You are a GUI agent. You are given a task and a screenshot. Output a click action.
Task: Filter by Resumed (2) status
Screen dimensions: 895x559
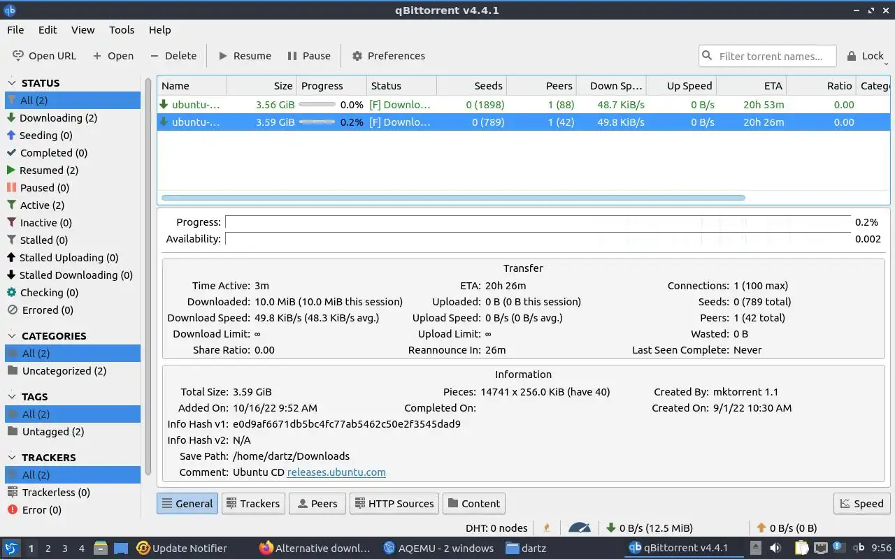pyautogui.click(x=73, y=170)
